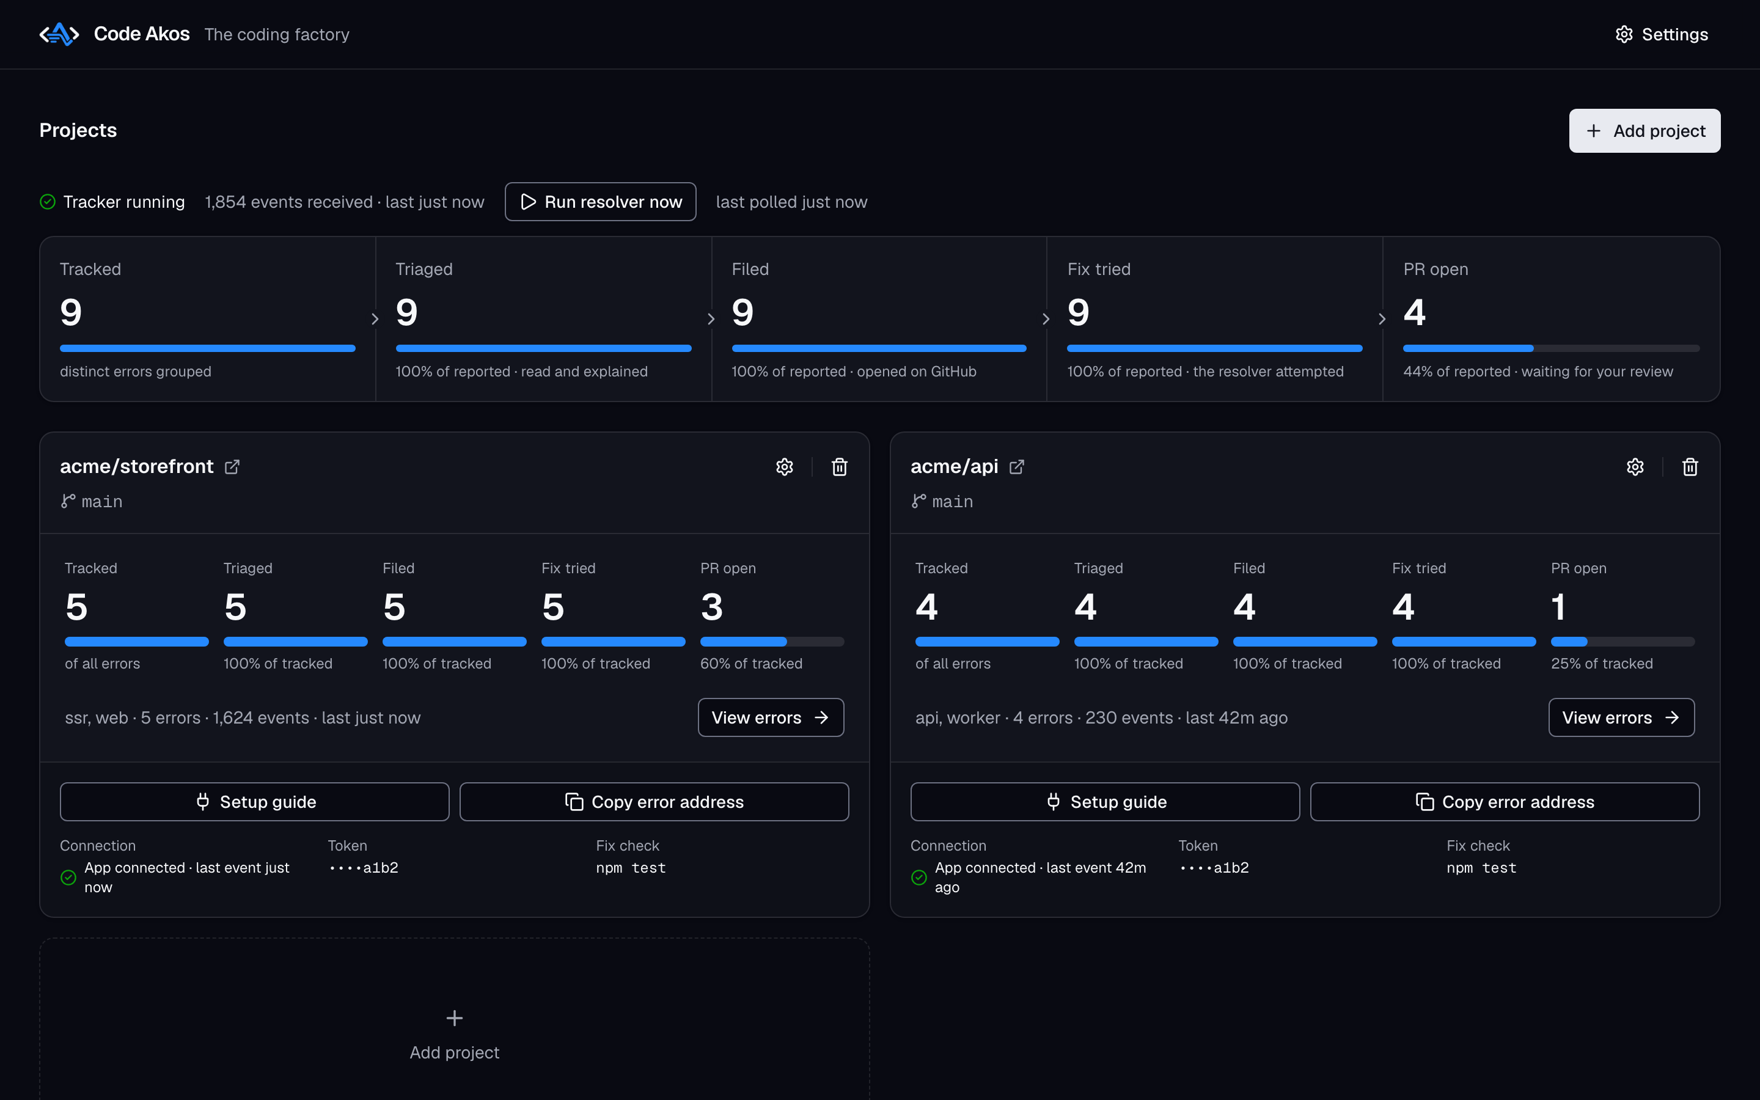
Task: Click the 'last polled just now' text
Action: coord(791,202)
